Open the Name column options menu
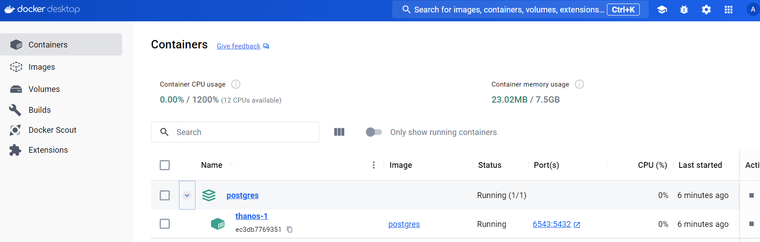This screenshot has width=760, height=242. point(374,165)
